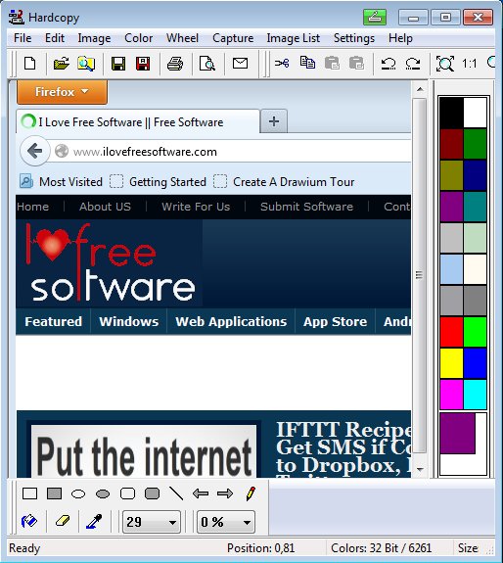Screen dimensions: 503x563
Task: Open the Wheel menu
Action: (x=182, y=38)
